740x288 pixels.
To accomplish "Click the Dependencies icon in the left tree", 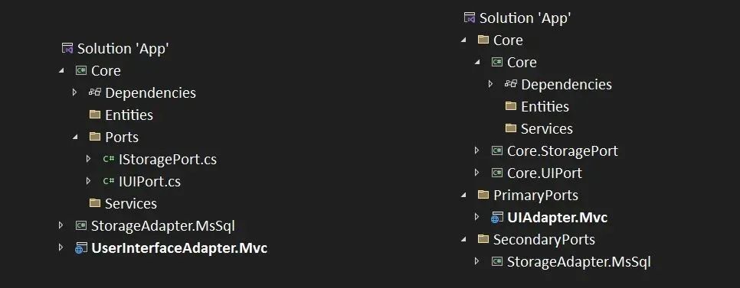I will coord(95,92).
